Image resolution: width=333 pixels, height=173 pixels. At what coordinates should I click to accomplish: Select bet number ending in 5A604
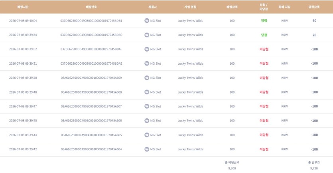[x=91, y=149]
